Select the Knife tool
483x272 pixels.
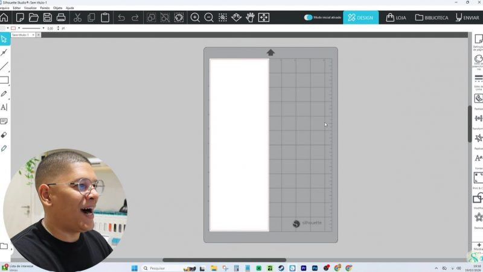point(4,148)
